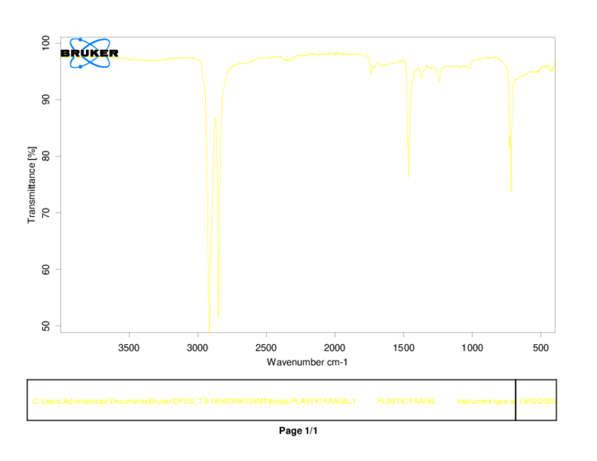This screenshot has height=461, width=597.
Task: Select the date 19/02/2020 in the footer
Action: pyautogui.click(x=537, y=401)
